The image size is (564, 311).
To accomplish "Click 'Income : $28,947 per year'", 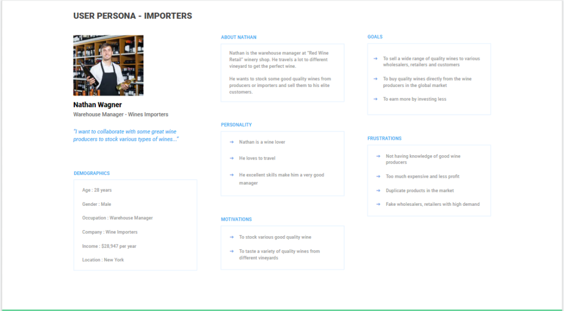I will (109, 246).
